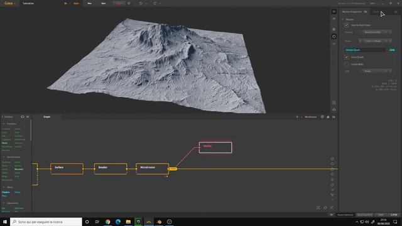Click the circular arrows icon at bottom of graph
This screenshot has width=402, height=226.
click(325, 208)
